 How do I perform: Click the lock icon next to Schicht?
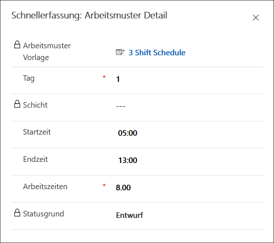click(x=17, y=104)
